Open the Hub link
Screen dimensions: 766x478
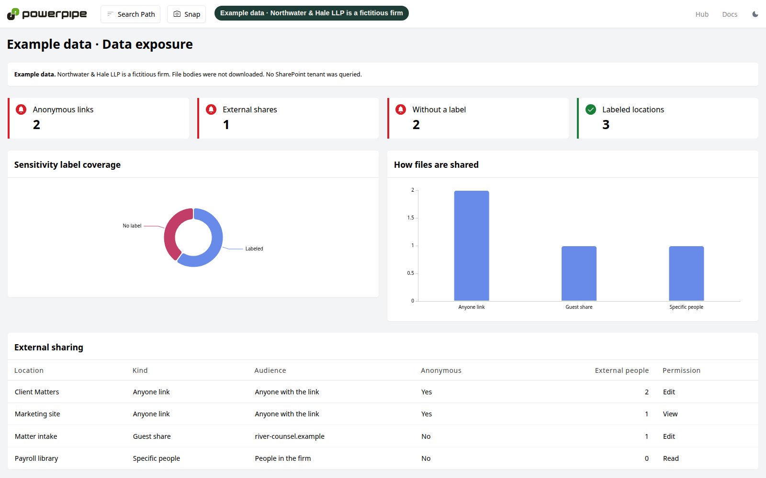tap(702, 14)
